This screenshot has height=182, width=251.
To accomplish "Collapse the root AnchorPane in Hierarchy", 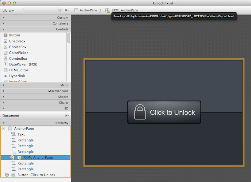I will tap(4, 129).
